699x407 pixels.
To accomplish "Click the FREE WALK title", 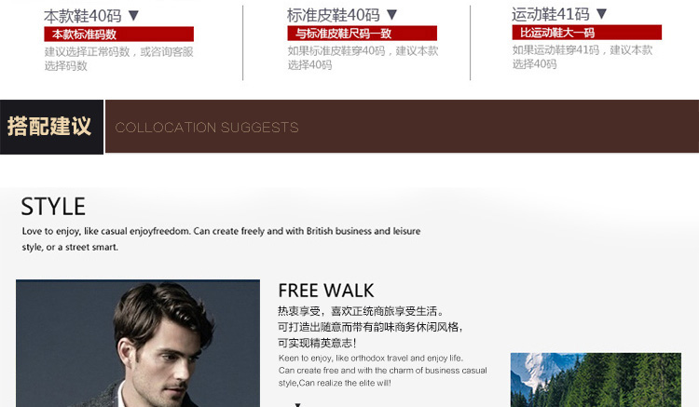I will [x=326, y=291].
